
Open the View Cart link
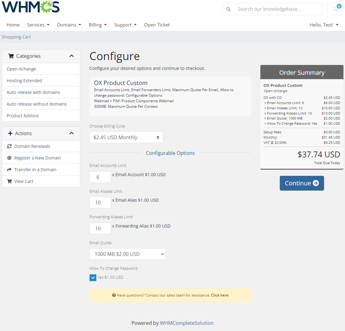41,181
